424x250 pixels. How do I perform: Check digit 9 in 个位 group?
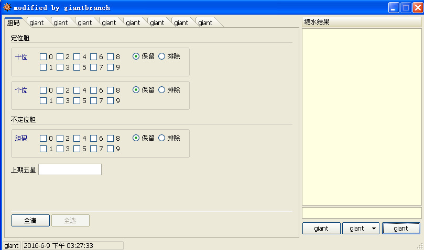click(x=111, y=101)
